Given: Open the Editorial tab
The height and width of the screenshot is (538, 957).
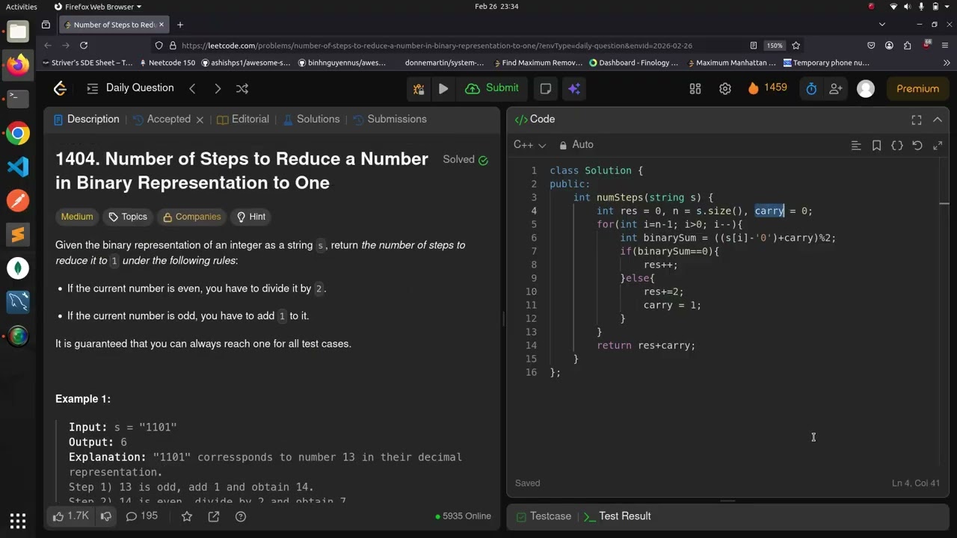Looking at the screenshot, I should [x=243, y=119].
